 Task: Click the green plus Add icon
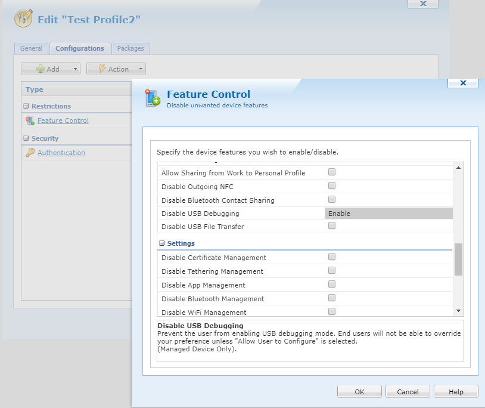pyautogui.click(x=41, y=69)
